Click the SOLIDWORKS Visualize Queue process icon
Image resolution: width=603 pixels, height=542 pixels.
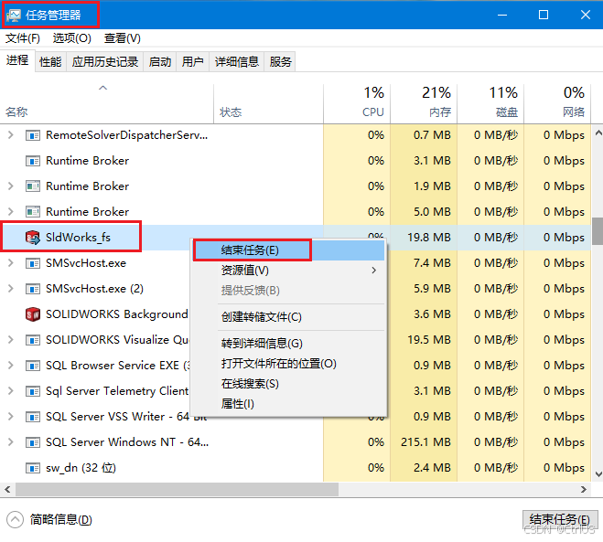coord(33,340)
